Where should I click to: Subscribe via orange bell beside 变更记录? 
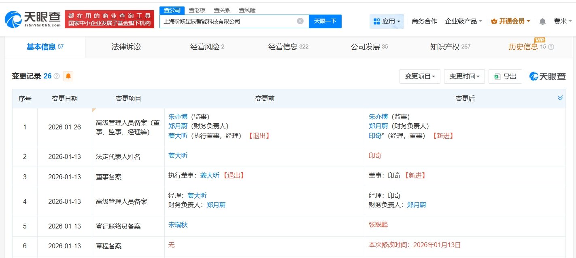(x=68, y=76)
